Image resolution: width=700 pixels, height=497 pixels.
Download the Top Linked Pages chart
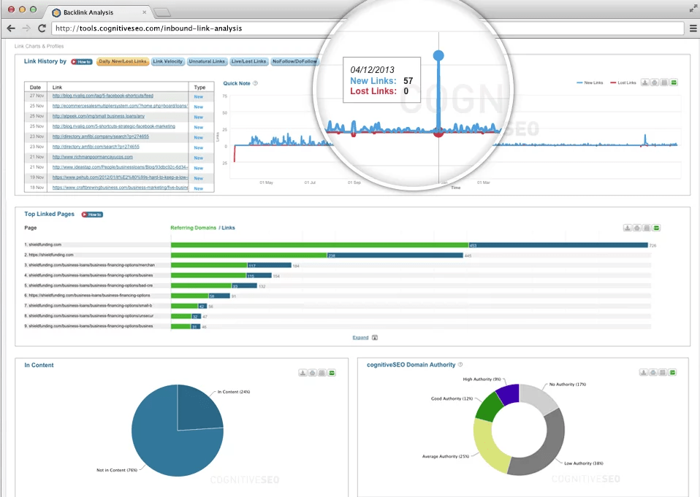tap(627, 228)
